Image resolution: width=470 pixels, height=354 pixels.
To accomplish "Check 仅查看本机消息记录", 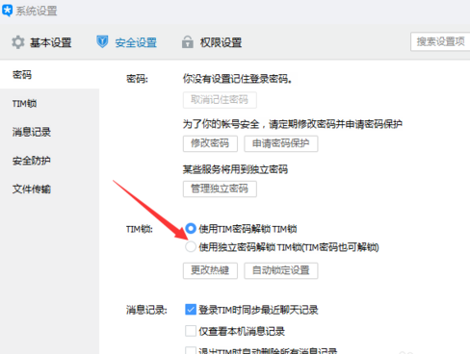I will (x=191, y=331).
